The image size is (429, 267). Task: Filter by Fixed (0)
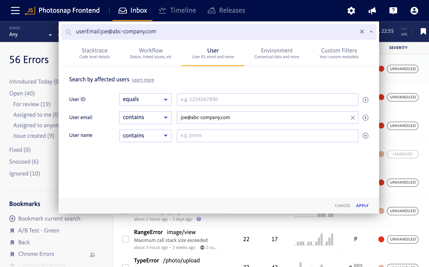20,150
